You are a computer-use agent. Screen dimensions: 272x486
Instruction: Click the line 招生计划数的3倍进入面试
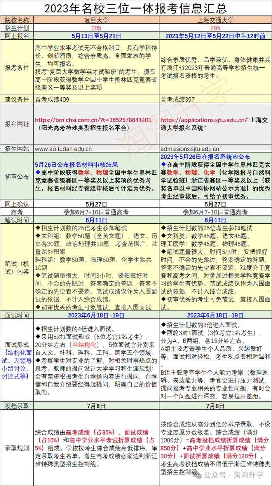point(201,324)
